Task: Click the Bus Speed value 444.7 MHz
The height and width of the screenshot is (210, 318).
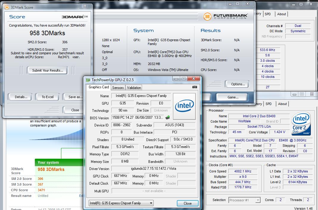Action: [243, 182]
